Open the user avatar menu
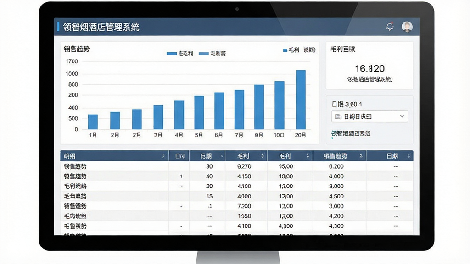Image resolution: width=470 pixels, height=264 pixels. [407, 27]
